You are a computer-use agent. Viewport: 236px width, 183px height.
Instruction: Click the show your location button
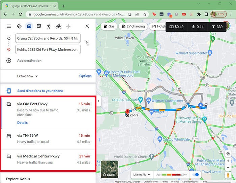(x=228, y=154)
